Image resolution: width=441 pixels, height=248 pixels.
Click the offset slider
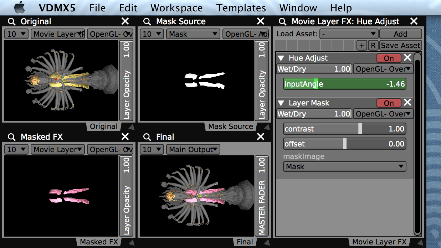345,144
